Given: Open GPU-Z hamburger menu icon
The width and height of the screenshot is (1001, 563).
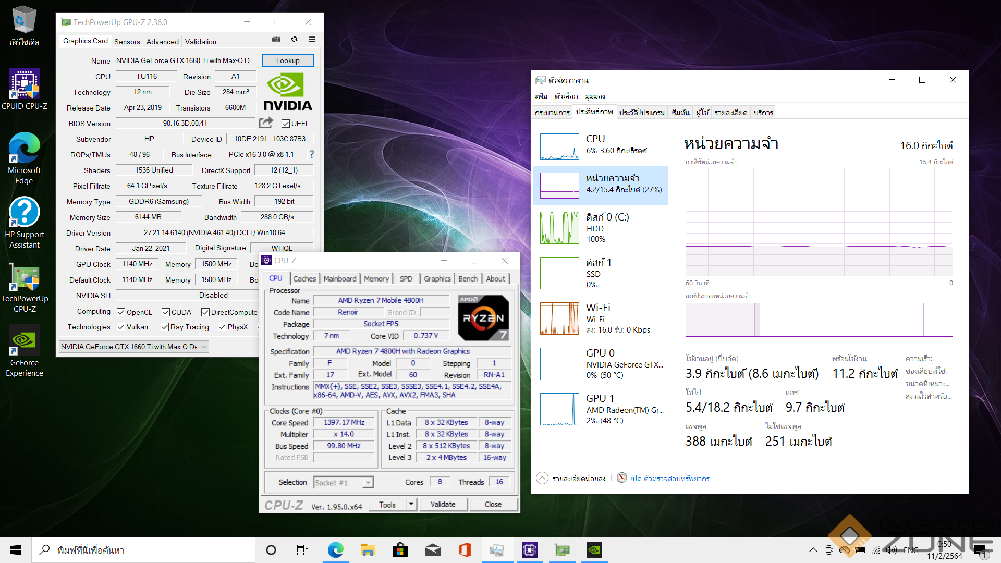Looking at the screenshot, I should point(312,40).
